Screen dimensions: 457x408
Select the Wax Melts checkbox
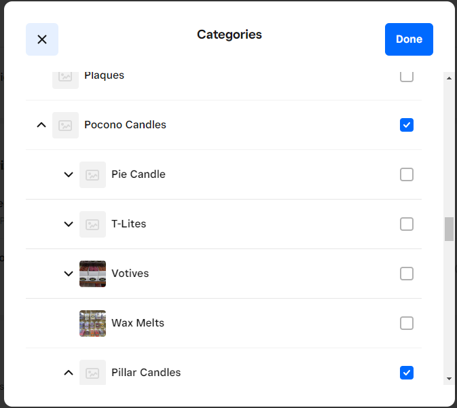[x=407, y=323]
